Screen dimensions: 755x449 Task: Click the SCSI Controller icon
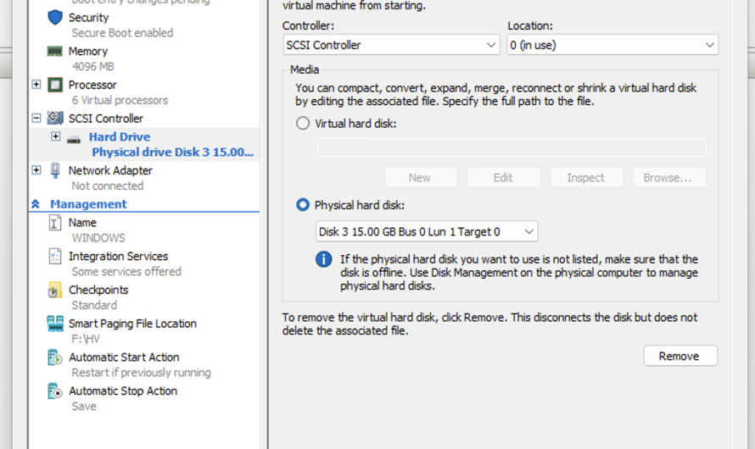(x=55, y=119)
